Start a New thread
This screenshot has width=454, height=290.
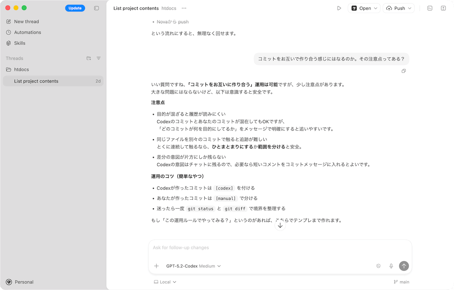click(26, 21)
